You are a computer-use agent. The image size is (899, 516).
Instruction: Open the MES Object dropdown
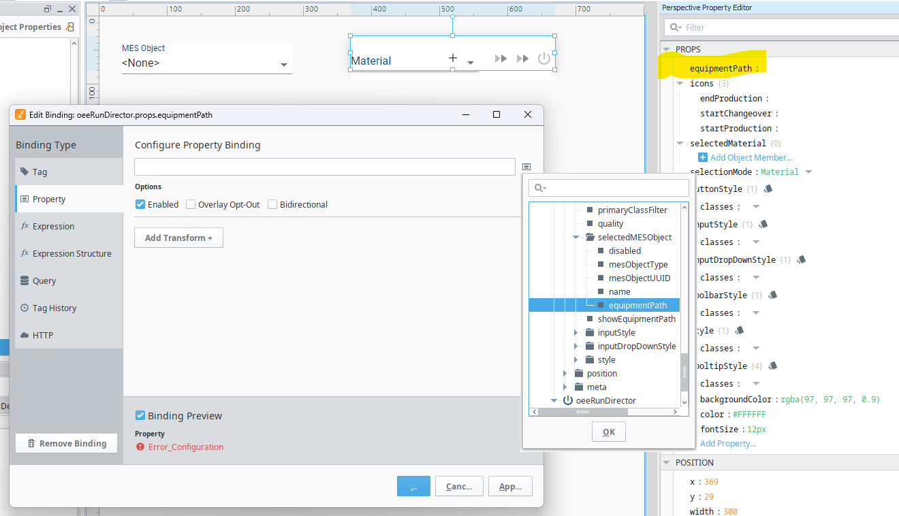pyautogui.click(x=283, y=65)
